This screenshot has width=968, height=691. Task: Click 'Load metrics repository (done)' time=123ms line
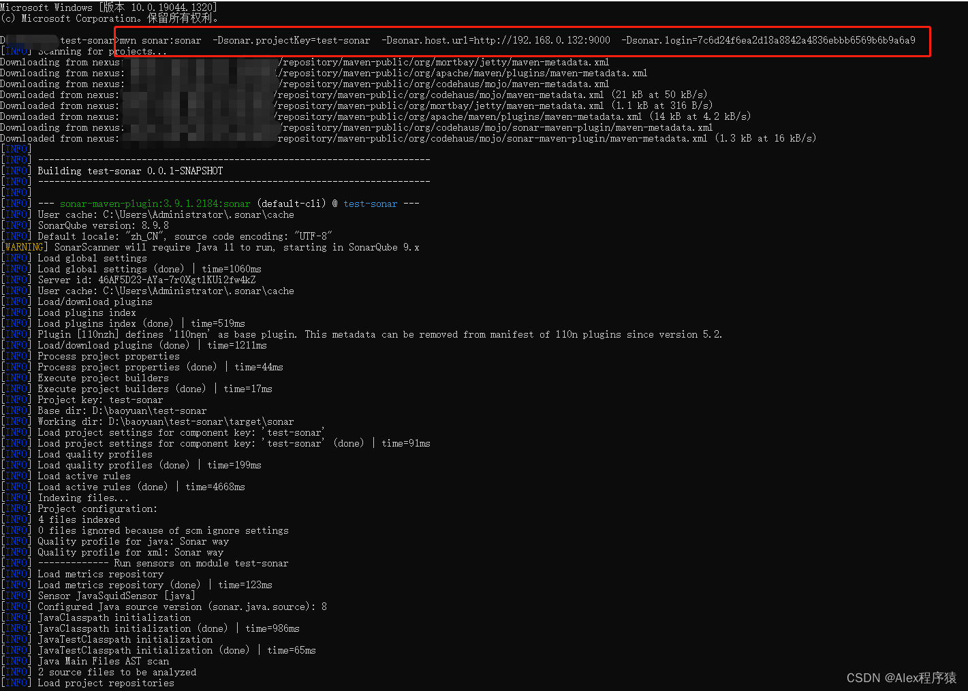tap(137, 585)
